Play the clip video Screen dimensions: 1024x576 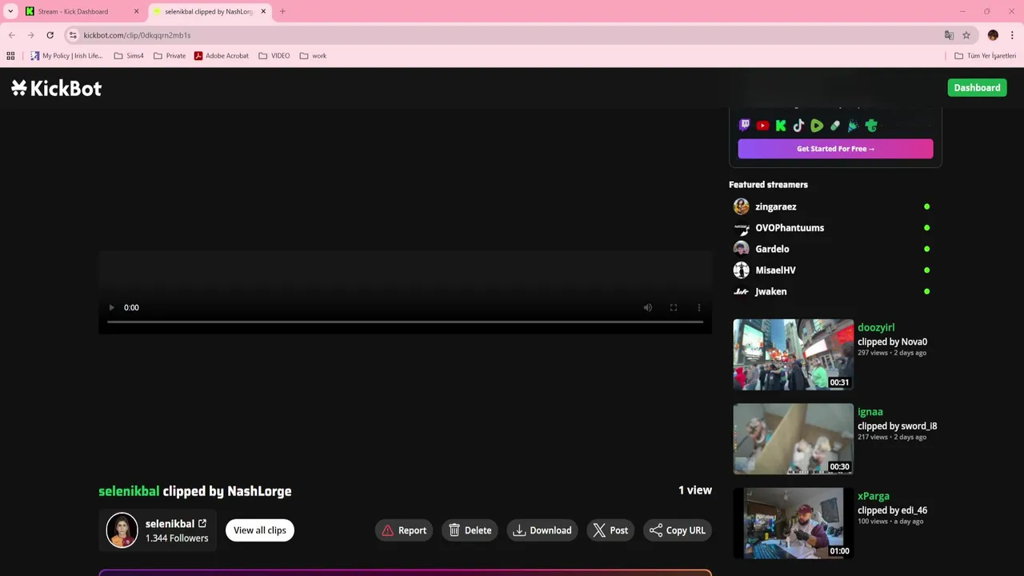click(111, 307)
